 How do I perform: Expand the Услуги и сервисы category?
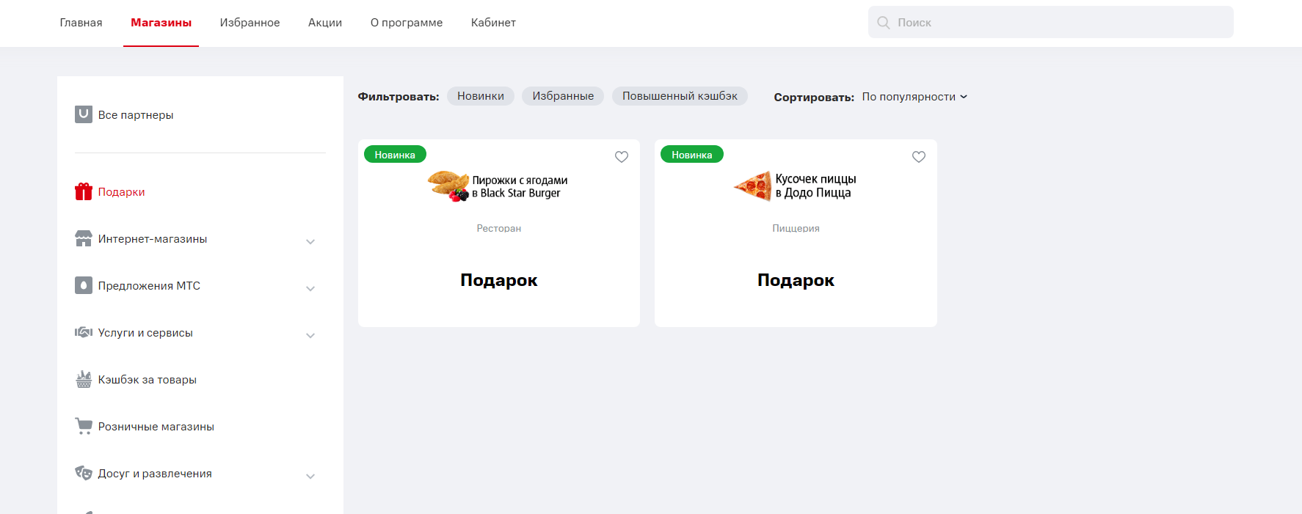[x=310, y=335]
